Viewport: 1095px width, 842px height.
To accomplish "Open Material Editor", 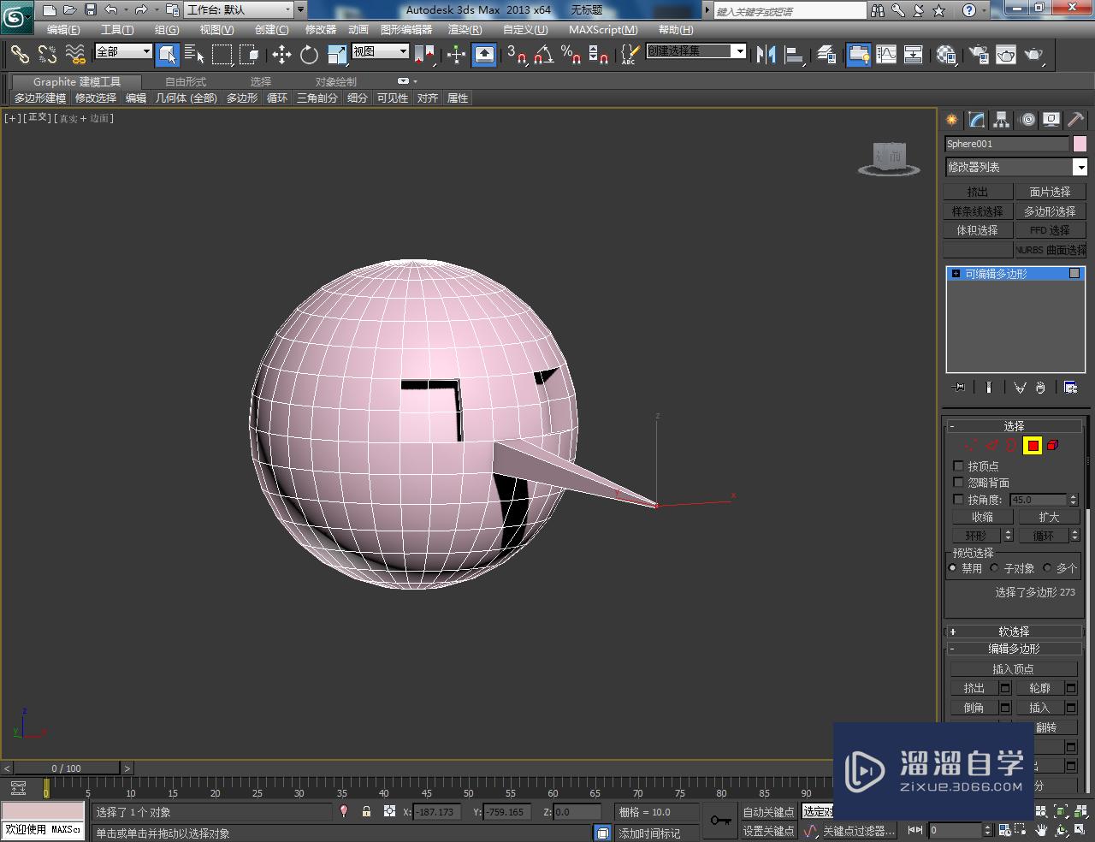I will pos(946,55).
